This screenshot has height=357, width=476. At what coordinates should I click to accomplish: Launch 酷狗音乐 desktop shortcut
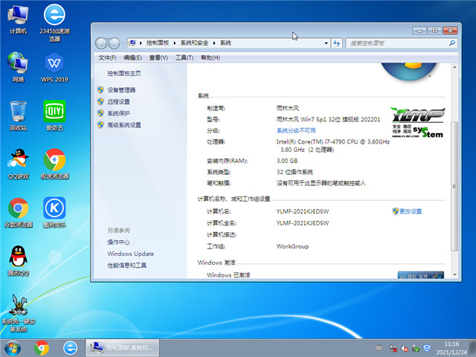[54, 213]
